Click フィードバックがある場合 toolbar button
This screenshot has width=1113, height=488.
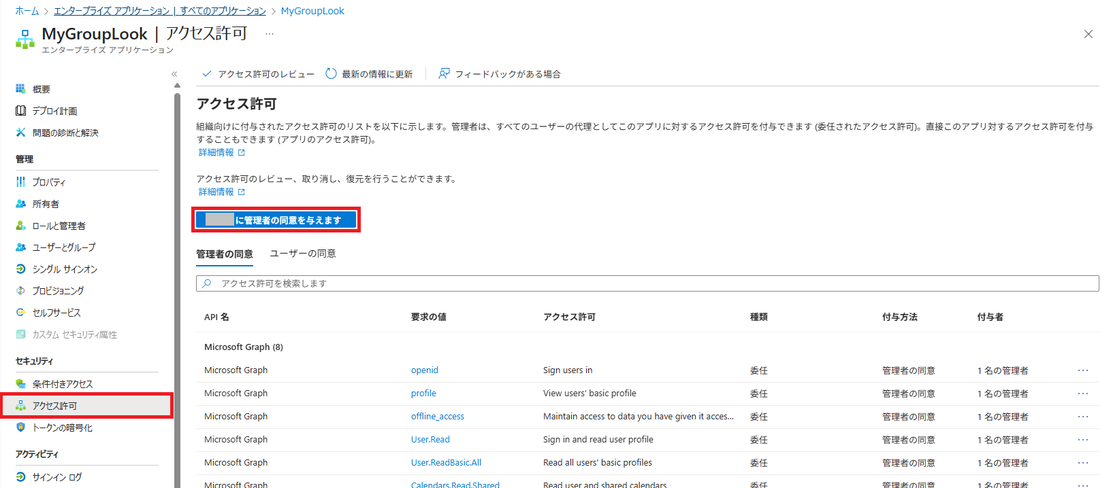(500, 73)
